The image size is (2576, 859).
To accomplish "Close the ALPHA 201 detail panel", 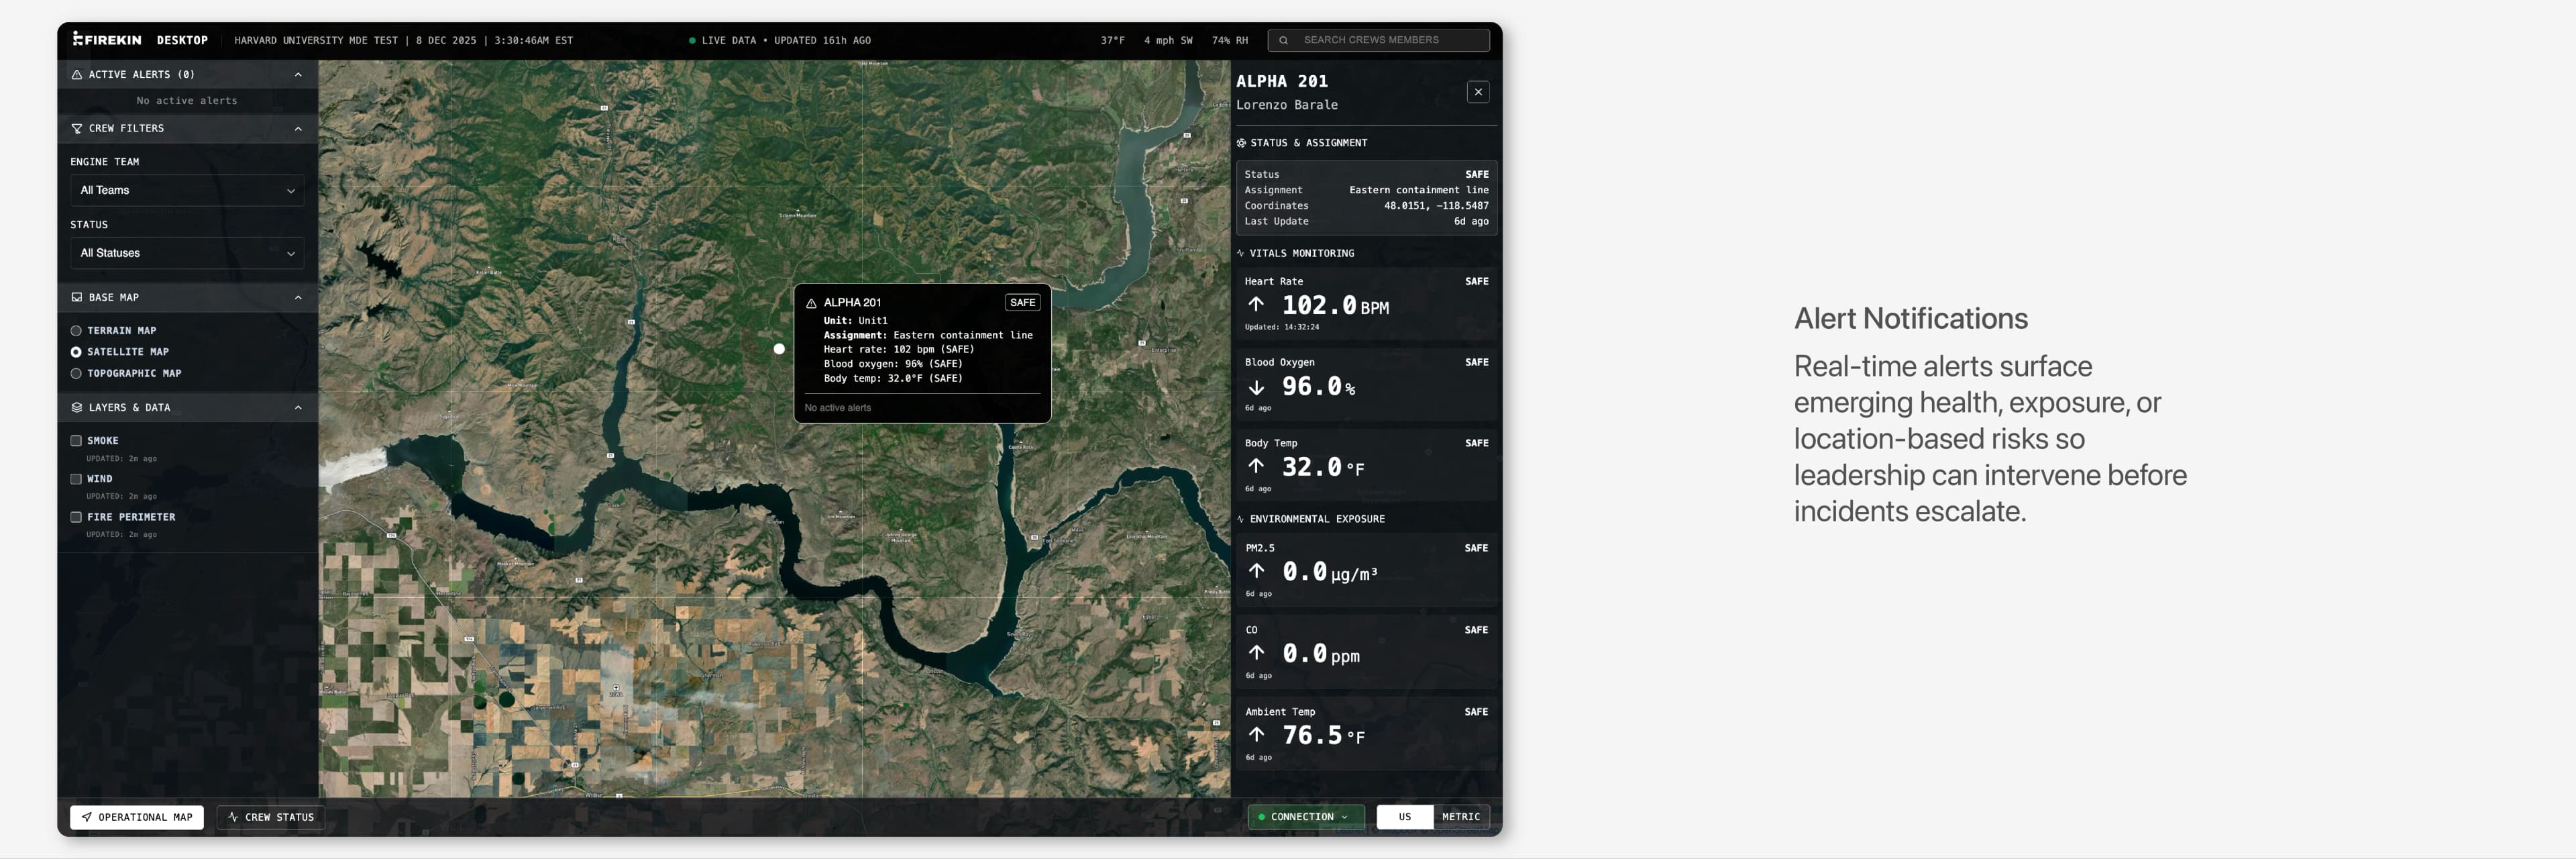I will pos(1478,91).
